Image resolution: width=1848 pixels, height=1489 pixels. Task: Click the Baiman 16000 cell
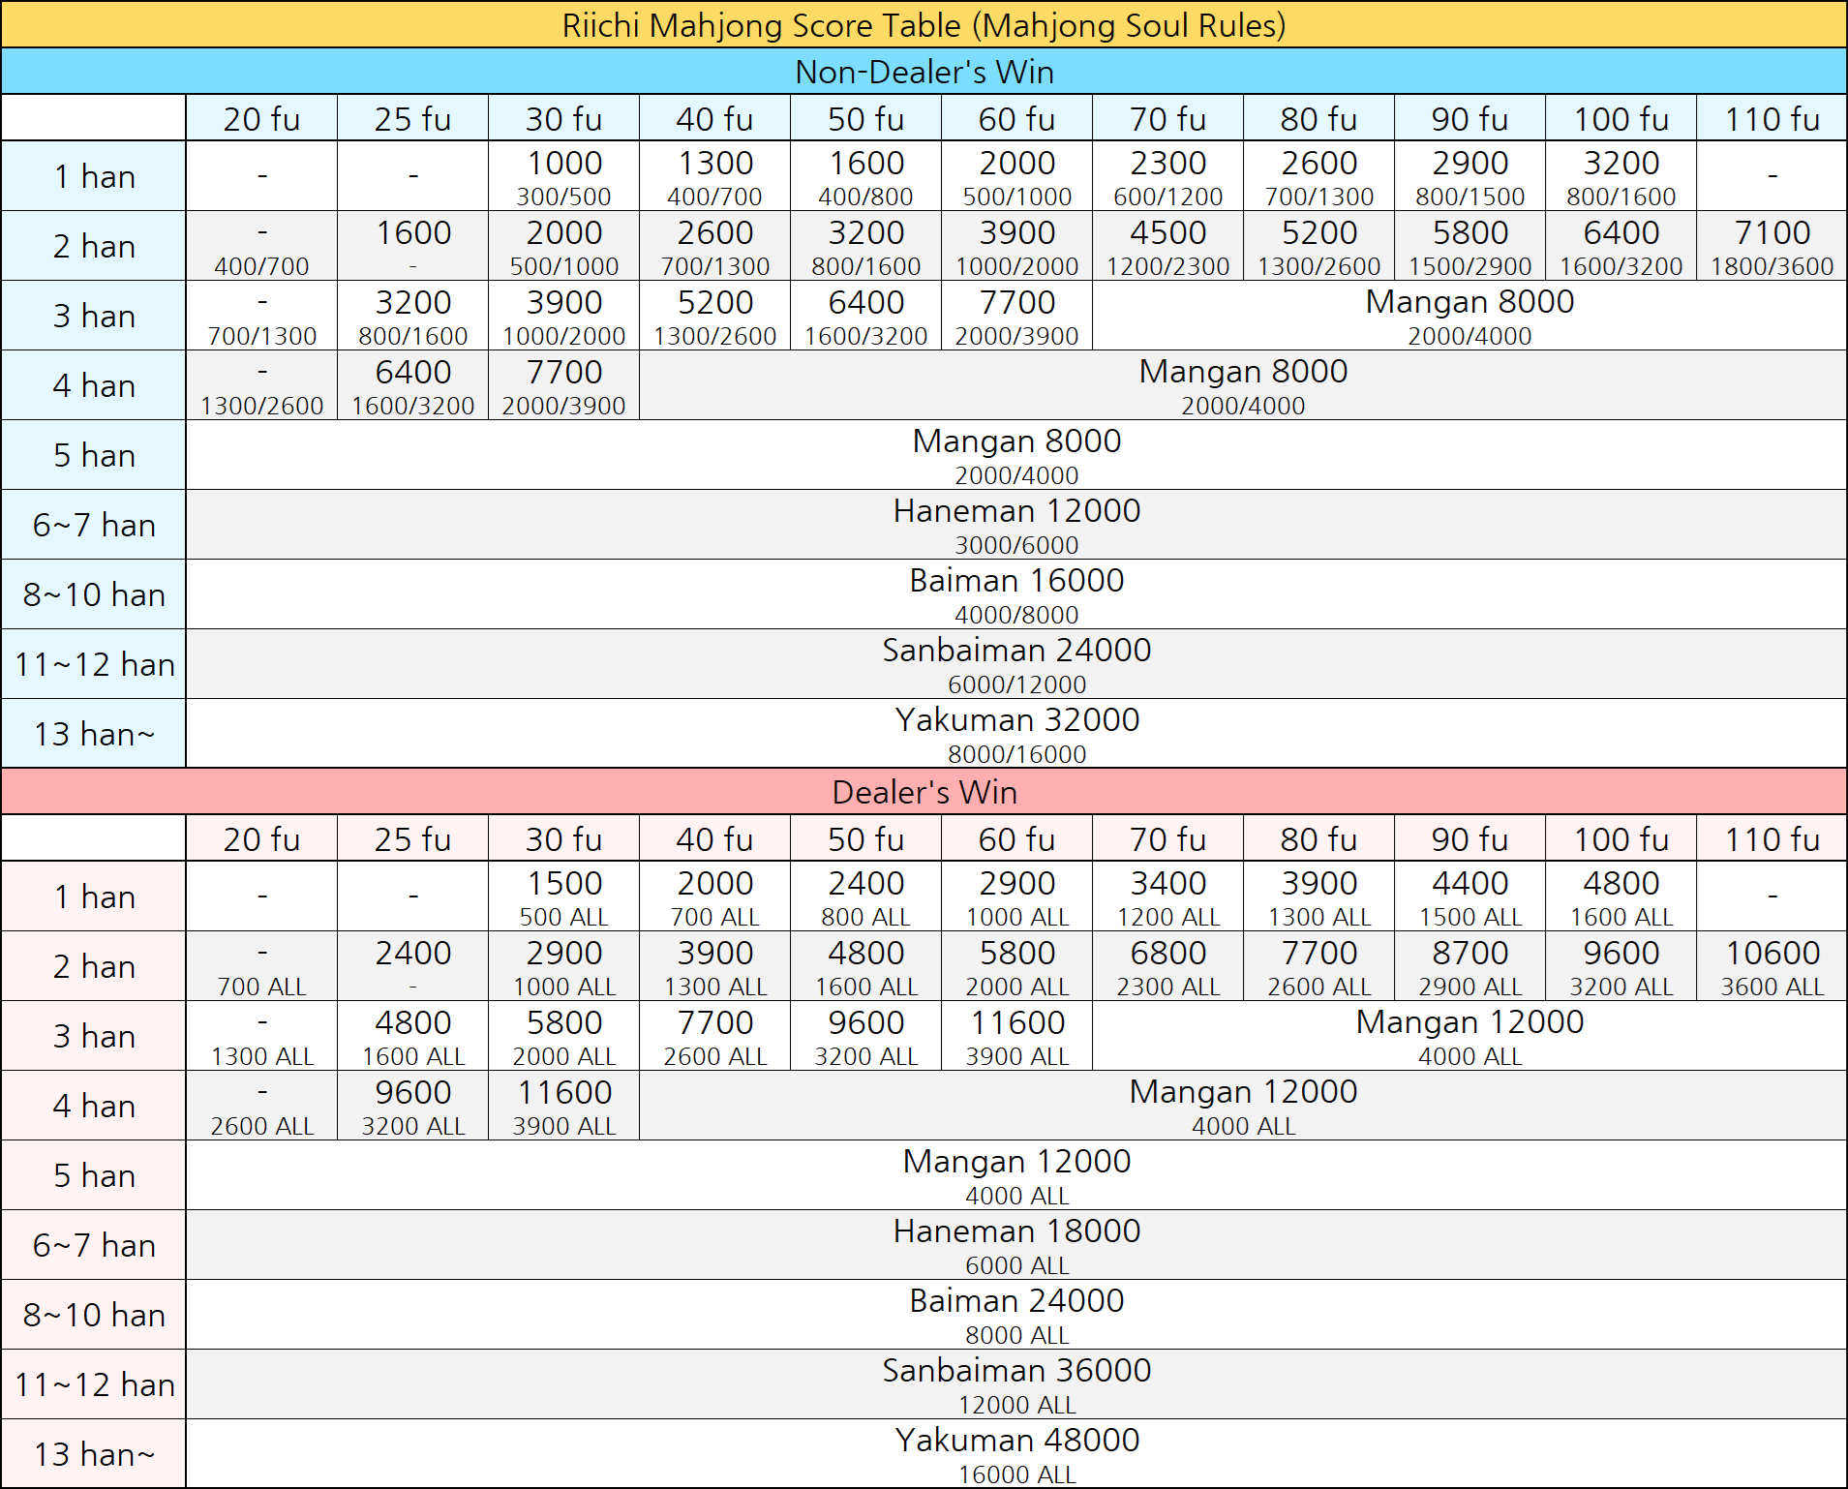click(x=1016, y=594)
